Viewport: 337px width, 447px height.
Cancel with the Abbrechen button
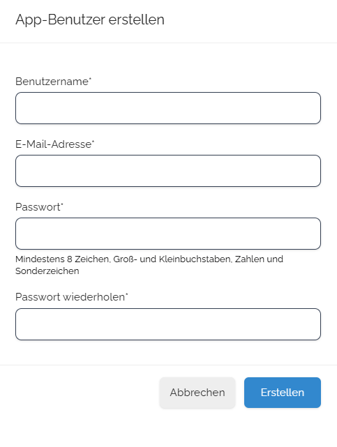pos(197,393)
